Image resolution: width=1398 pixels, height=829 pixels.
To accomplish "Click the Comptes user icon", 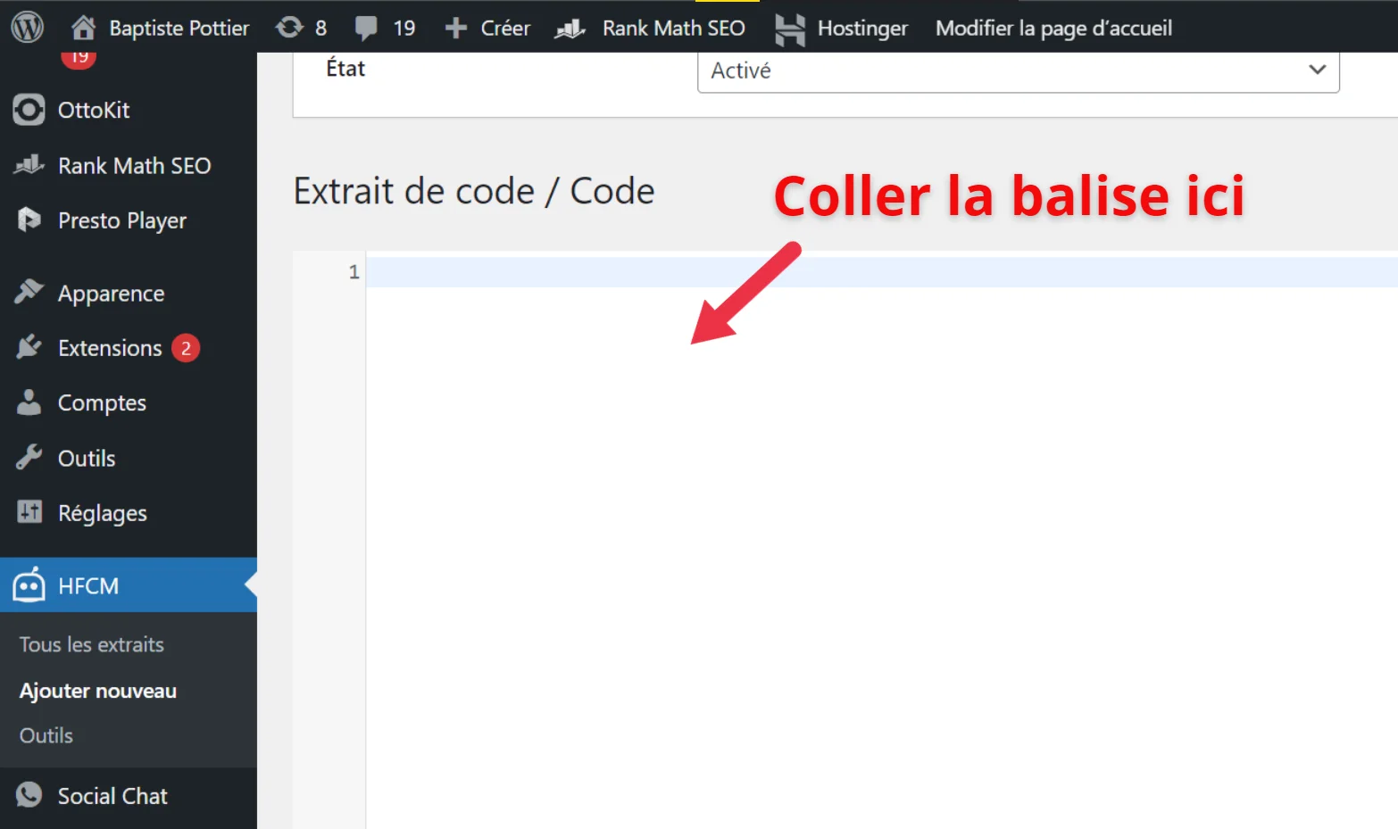I will pyautogui.click(x=28, y=402).
